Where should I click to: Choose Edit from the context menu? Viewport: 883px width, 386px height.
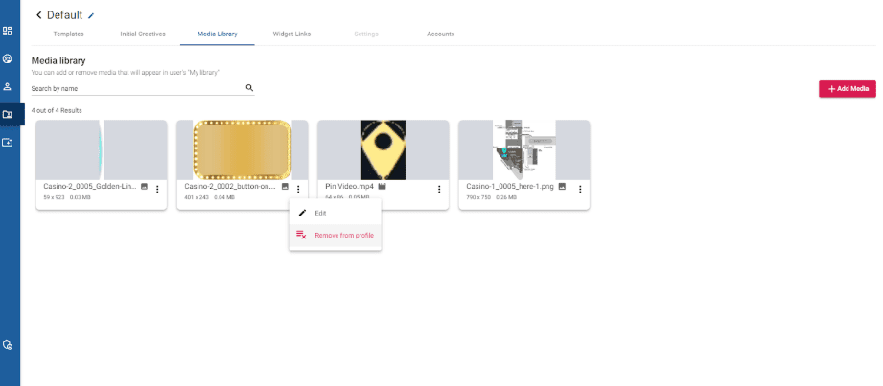(320, 213)
